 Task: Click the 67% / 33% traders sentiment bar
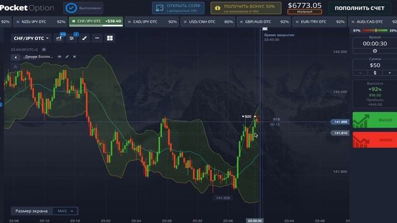coord(375,30)
